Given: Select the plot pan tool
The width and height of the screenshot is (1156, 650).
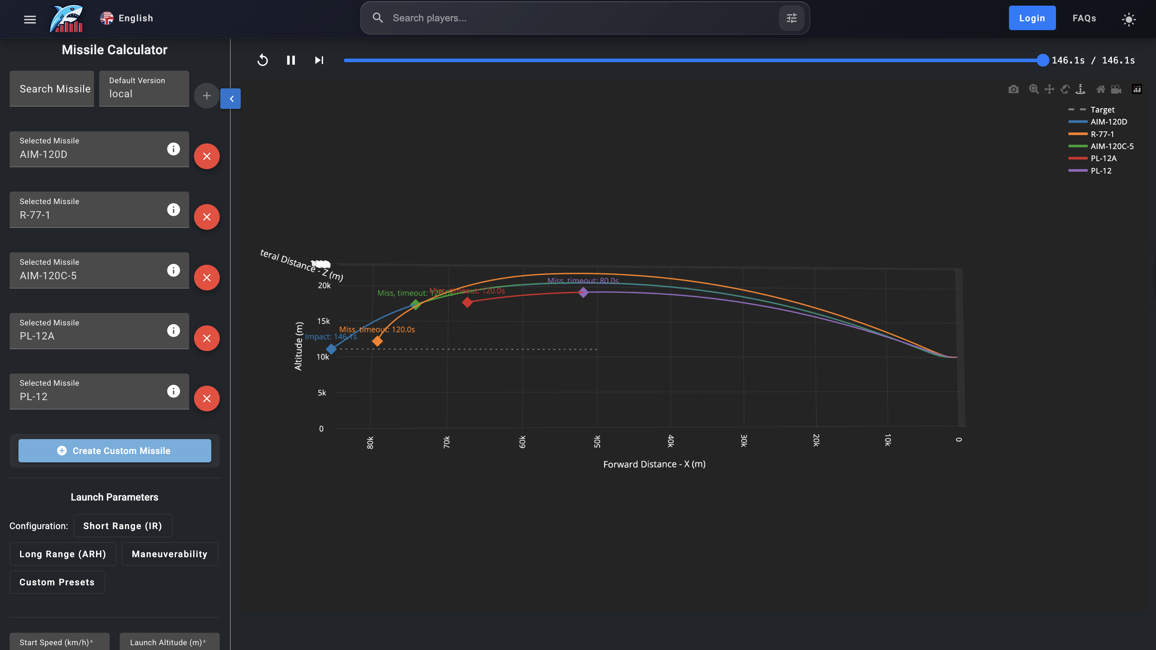Looking at the screenshot, I should pos(1049,89).
